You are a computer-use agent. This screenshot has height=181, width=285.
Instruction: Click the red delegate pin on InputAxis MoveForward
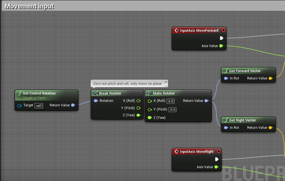(223, 30)
